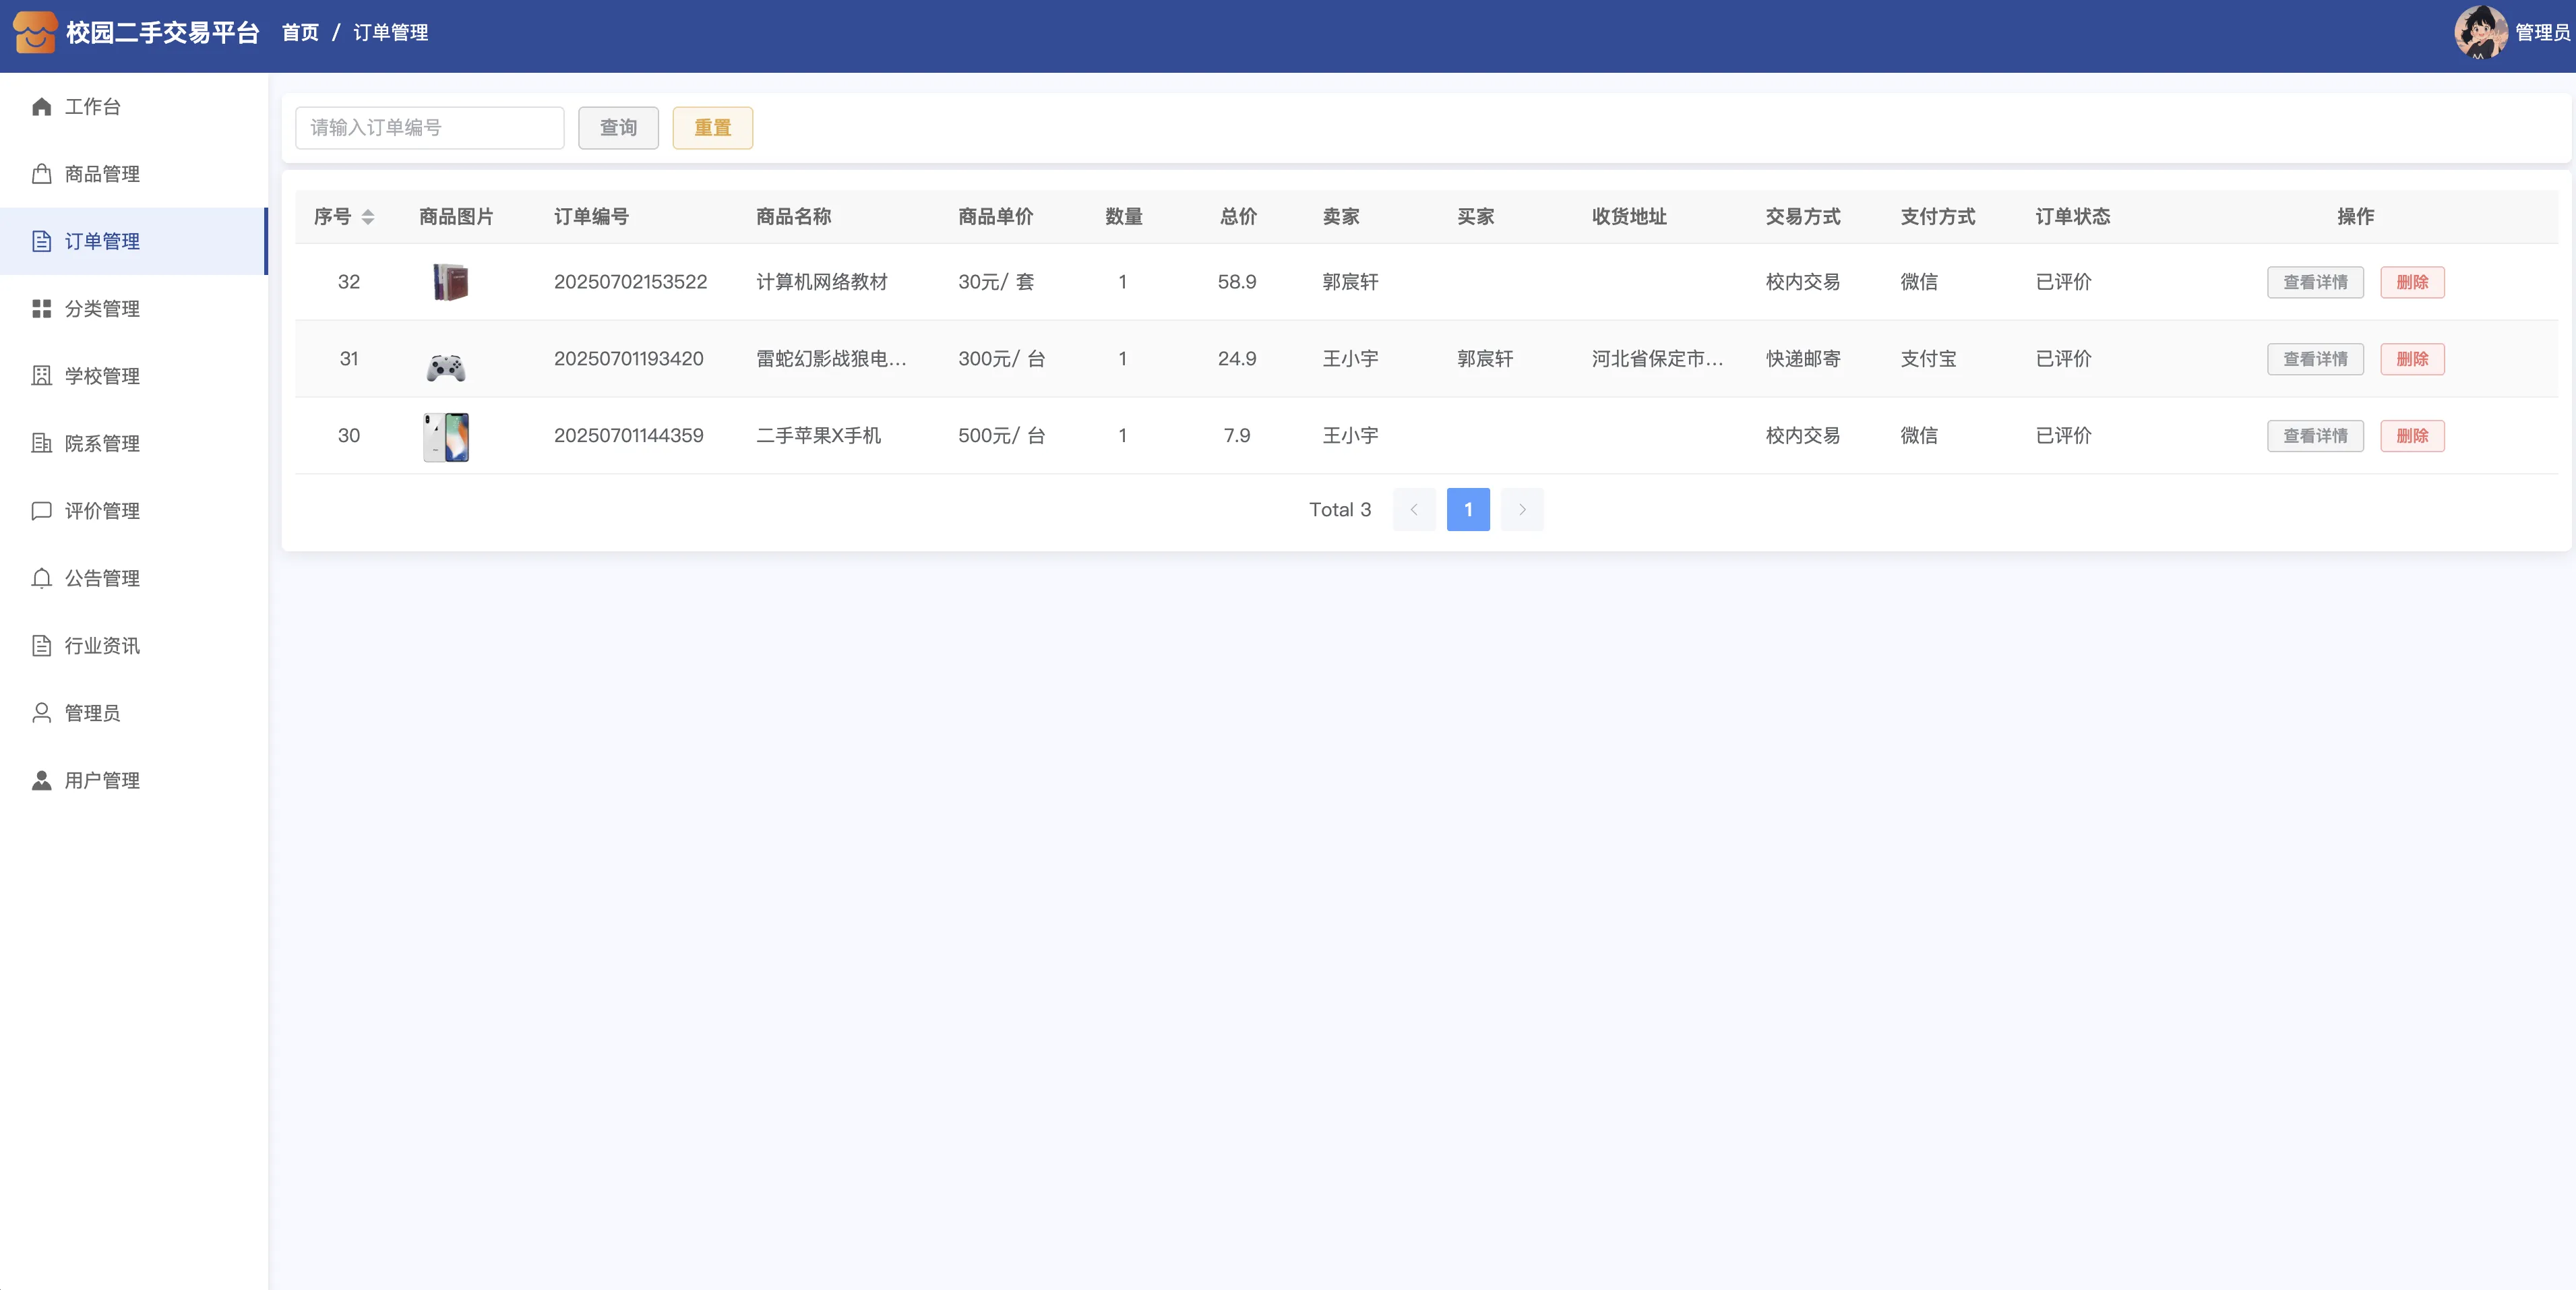Delete the 二手苹果X手机 order
The image size is (2576, 1290).
[x=2411, y=436]
